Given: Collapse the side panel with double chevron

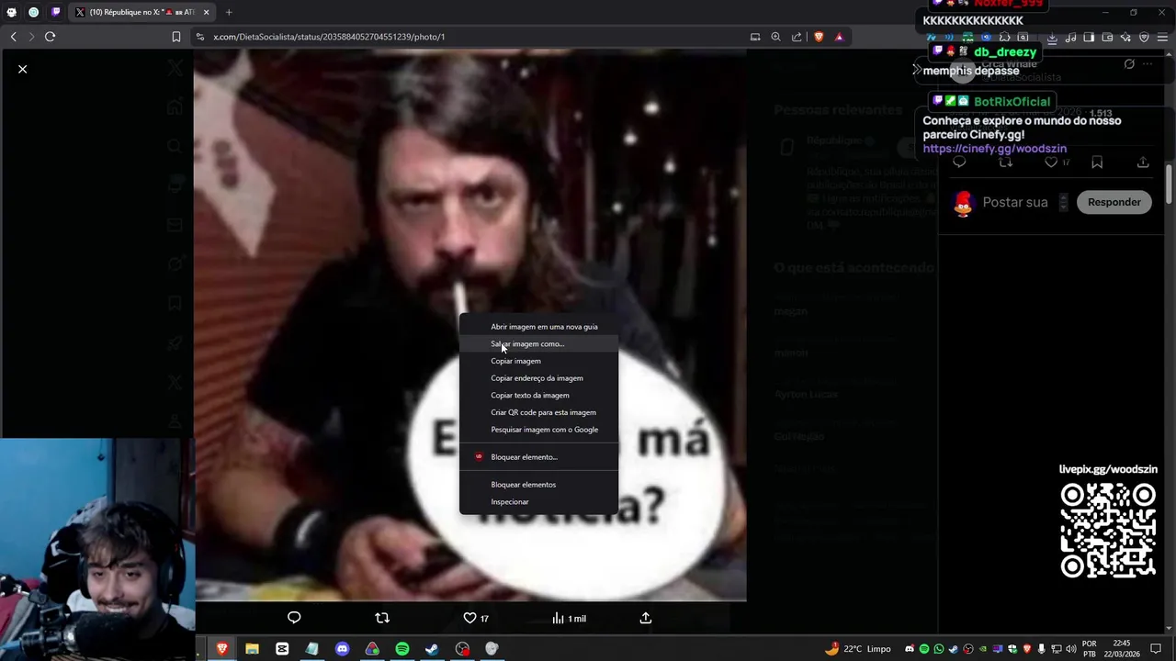Looking at the screenshot, I should point(916,69).
